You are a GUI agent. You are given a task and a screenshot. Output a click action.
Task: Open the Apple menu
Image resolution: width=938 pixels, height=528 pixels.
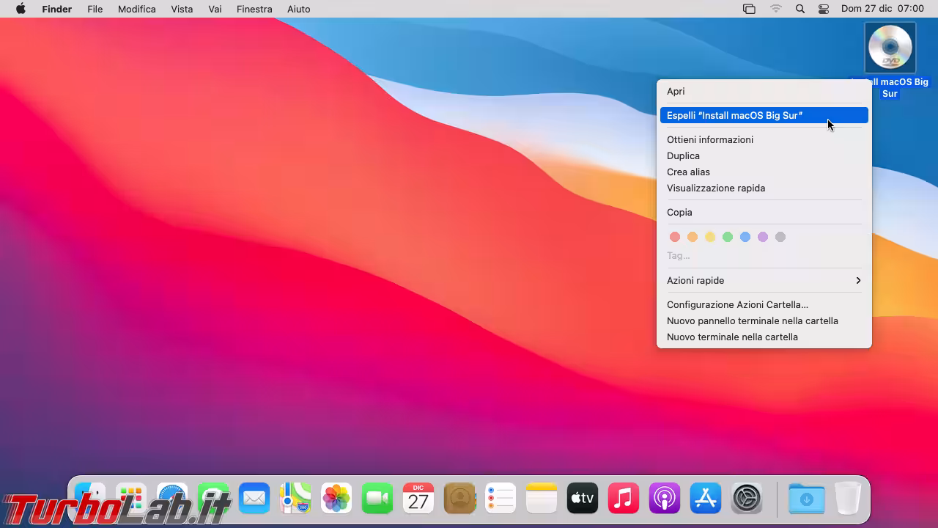tap(21, 9)
